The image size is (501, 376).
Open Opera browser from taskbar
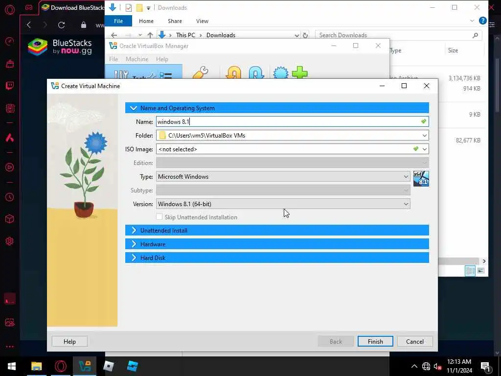(60, 366)
